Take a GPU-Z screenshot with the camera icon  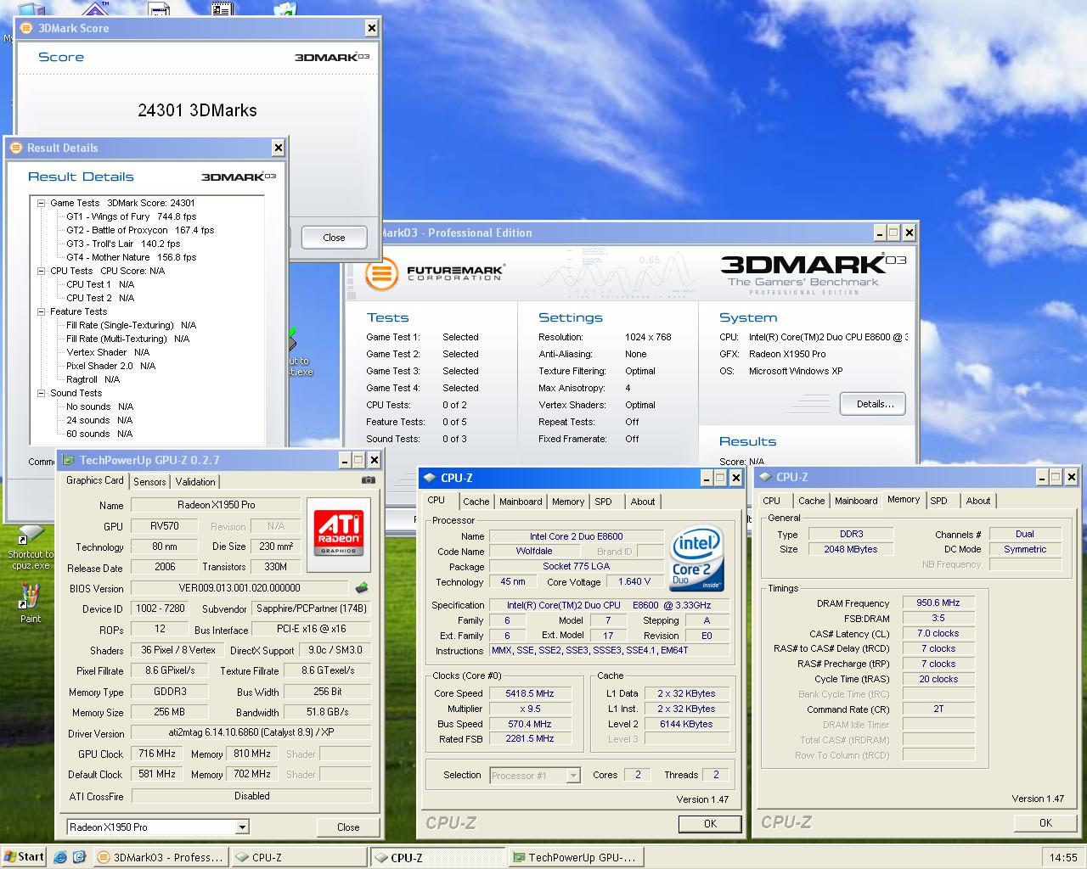[x=368, y=480]
